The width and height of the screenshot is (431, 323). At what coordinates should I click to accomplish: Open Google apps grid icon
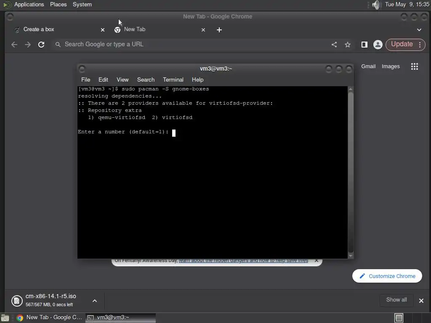(415, 66)
